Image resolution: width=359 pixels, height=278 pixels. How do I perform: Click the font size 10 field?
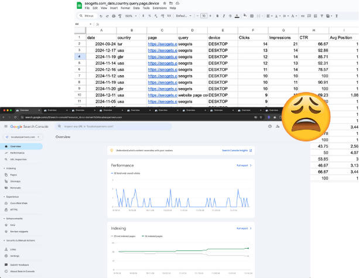pyautogui.click(x=204, y=16)
